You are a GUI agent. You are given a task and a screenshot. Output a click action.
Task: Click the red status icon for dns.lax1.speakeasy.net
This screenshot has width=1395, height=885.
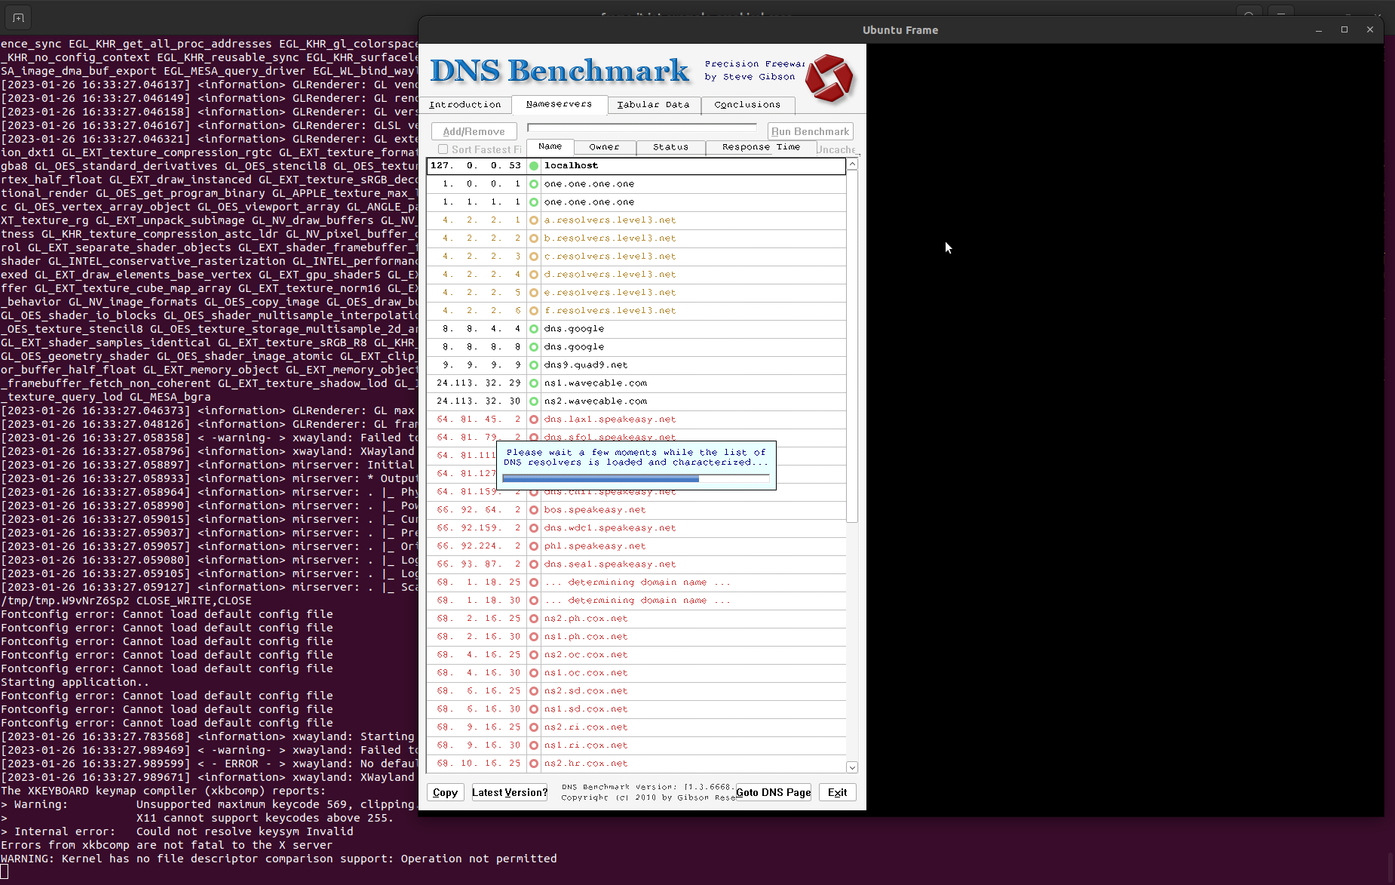pyautogui.click(x=534, y=419)
